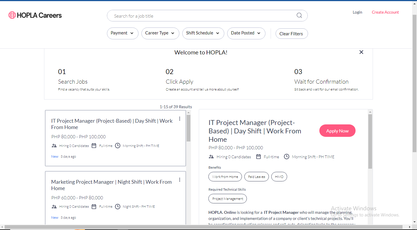The width and height of the screenshot is (417, 230).
Task: Click the 1-15 of 39 Results text
Action: coord(176,107)
